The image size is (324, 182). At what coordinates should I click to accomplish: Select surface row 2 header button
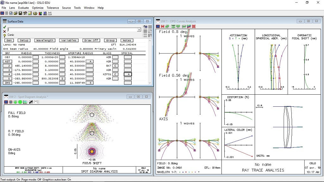coord(8,66)
